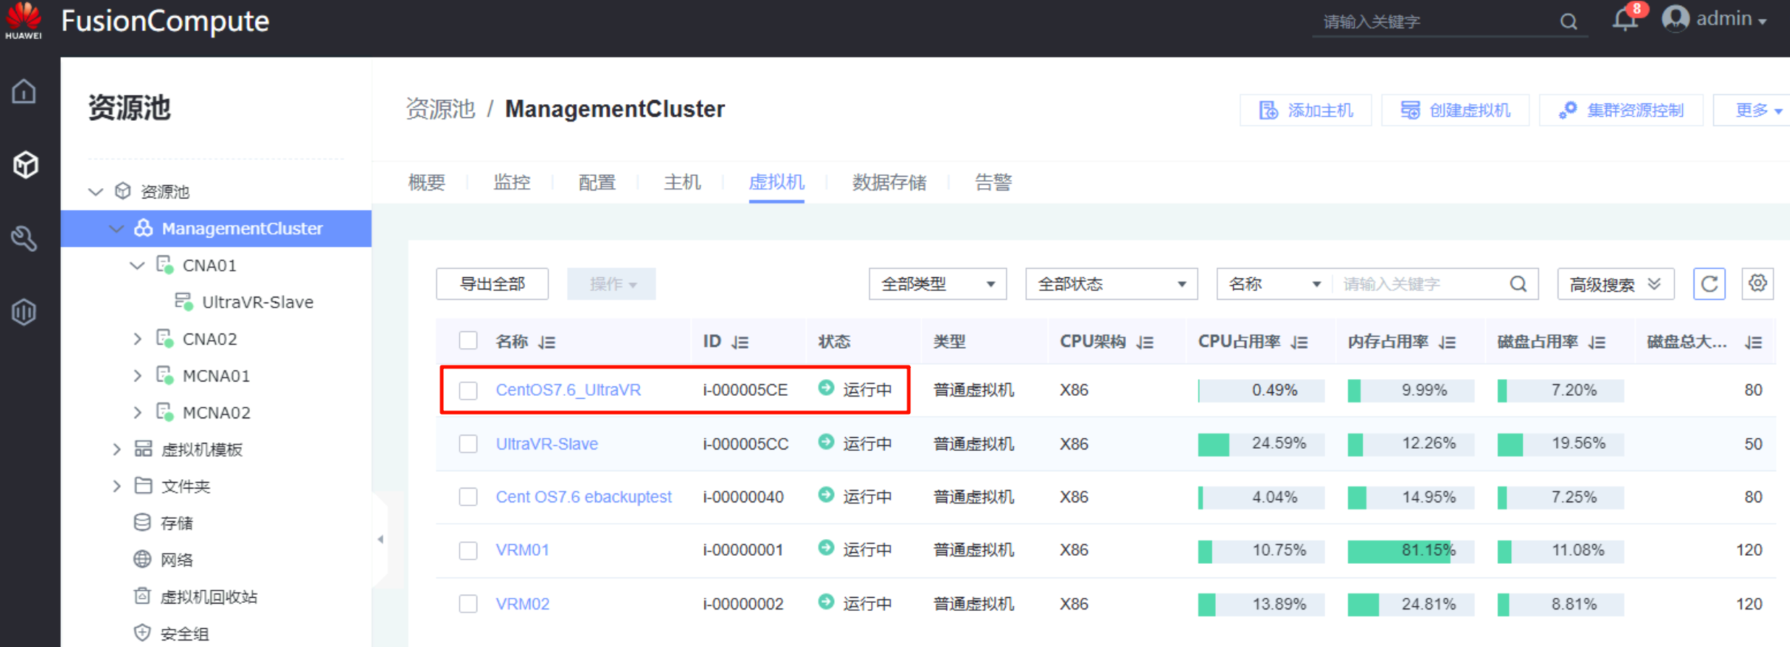Switch to the 监控 tab
This screenshot has height=647, width=1790.
[x=511, y=182]
